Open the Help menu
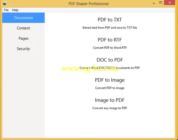The image size is (178, 140). pyautogui.click(x=15, y=10)
